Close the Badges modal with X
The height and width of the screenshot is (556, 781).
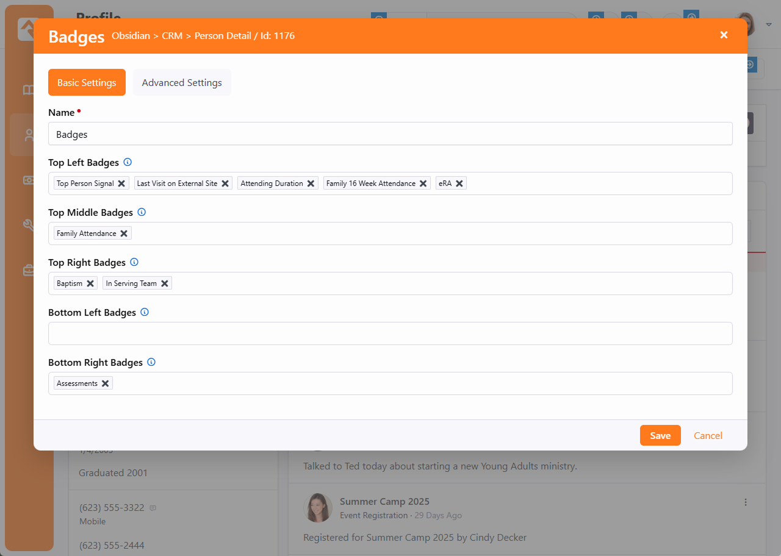(x=724, y=35)
